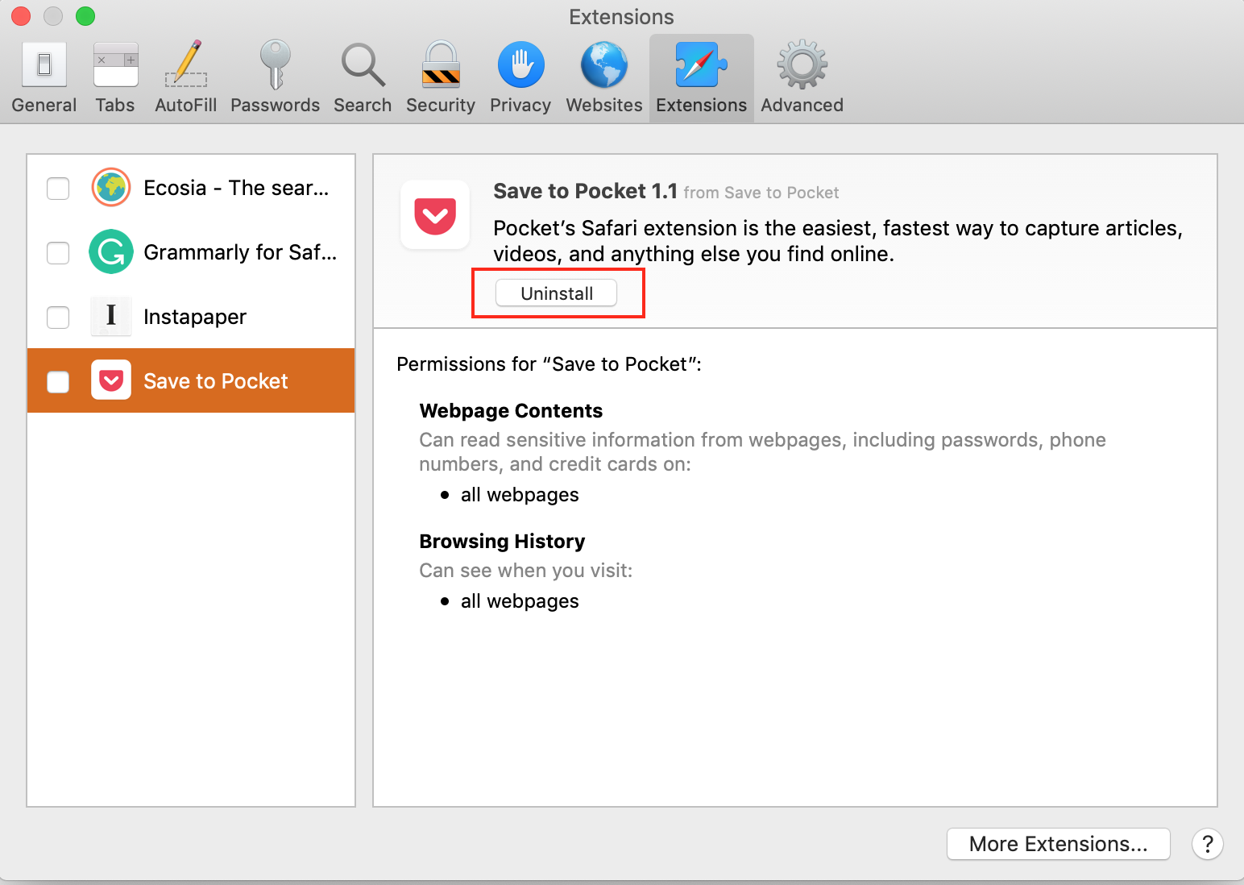Select the Save to Pocket row name
The height and width of the screenshot is (885, 1244).
tap(216, 381)
